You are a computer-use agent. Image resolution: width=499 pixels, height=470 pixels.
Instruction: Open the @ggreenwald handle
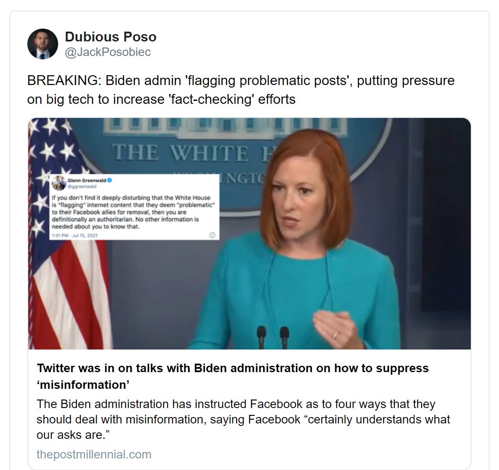click(82, 186)
